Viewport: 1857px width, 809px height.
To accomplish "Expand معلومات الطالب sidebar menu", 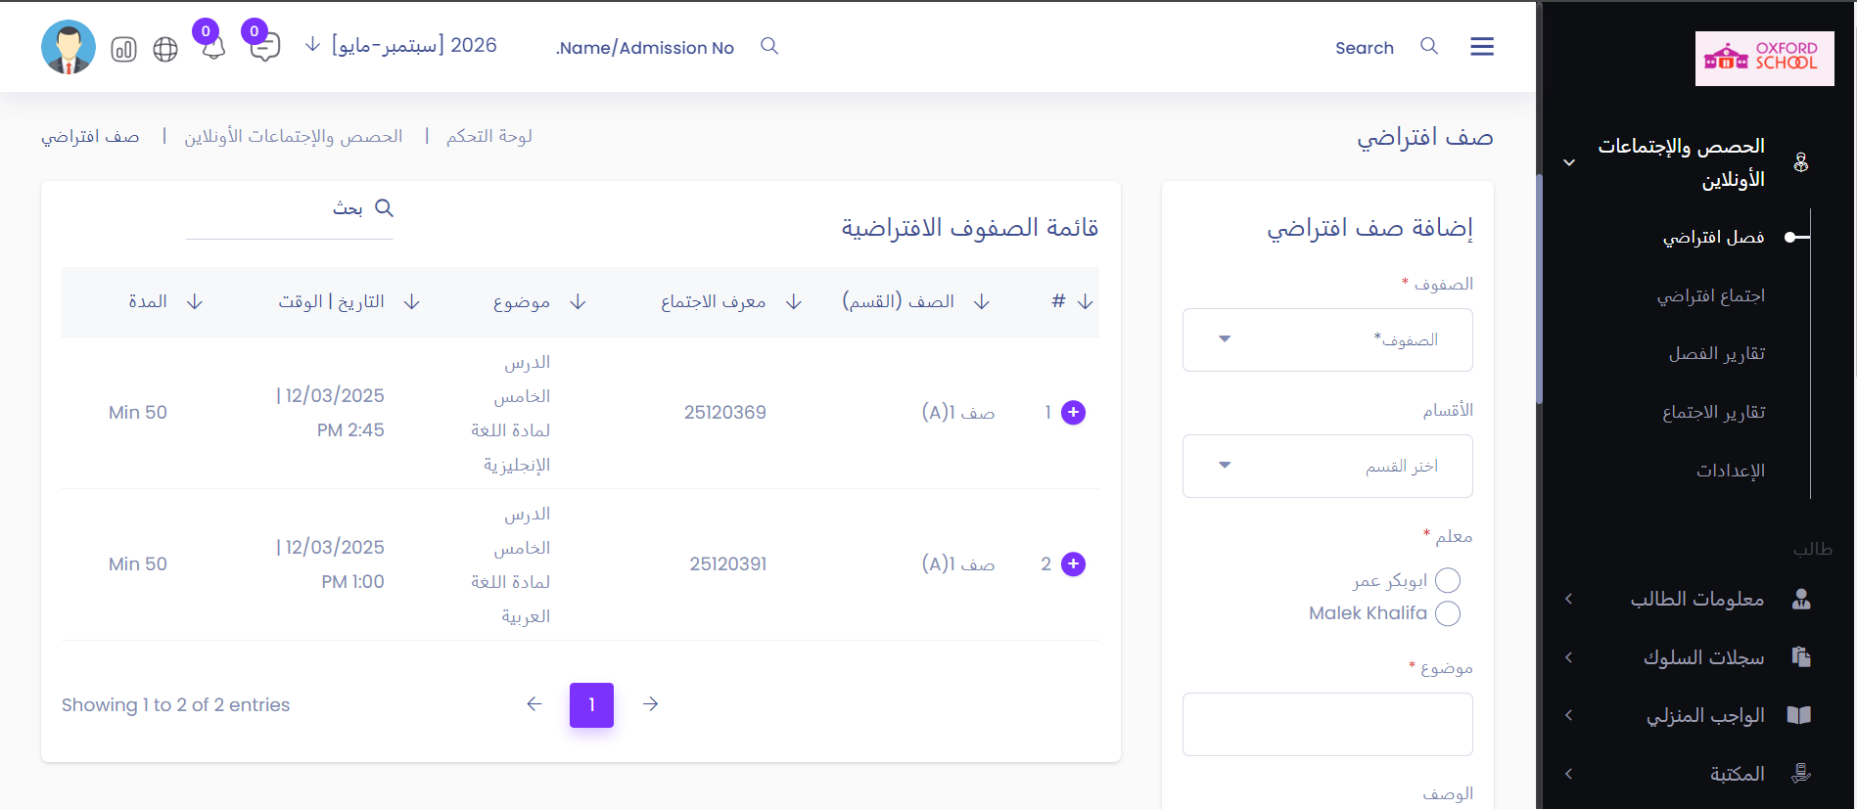I will pos(1696,599).
